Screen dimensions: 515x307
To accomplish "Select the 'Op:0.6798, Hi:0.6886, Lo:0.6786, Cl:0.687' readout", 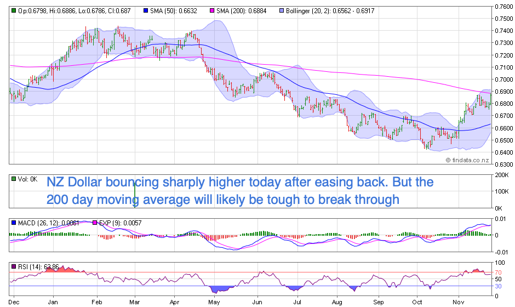I will pos(74,11).
